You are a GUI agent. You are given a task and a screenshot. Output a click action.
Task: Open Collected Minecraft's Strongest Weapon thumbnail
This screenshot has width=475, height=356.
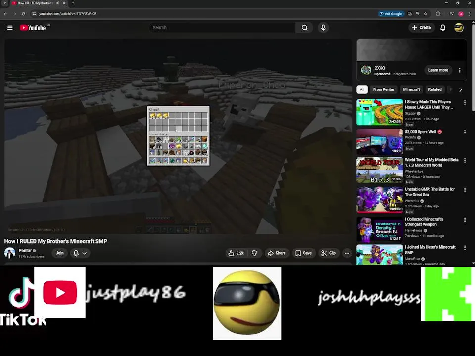(380, 229)
